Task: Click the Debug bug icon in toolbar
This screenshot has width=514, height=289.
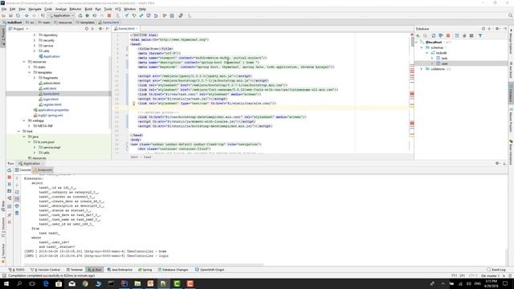Action: (x=88, y=16)
